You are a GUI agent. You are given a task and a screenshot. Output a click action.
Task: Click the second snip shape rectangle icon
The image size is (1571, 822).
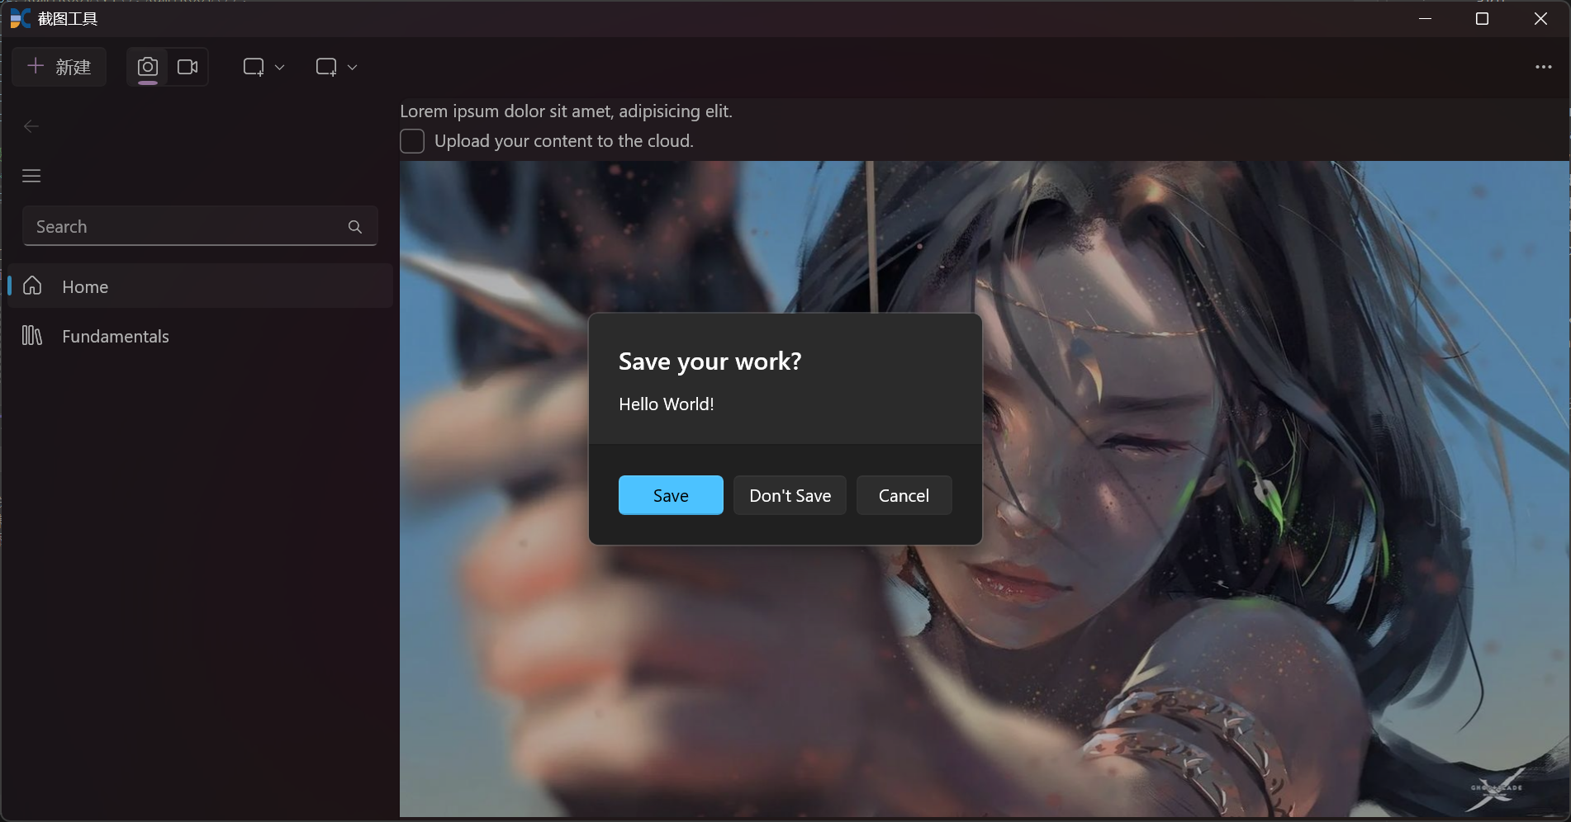point(326,67)
